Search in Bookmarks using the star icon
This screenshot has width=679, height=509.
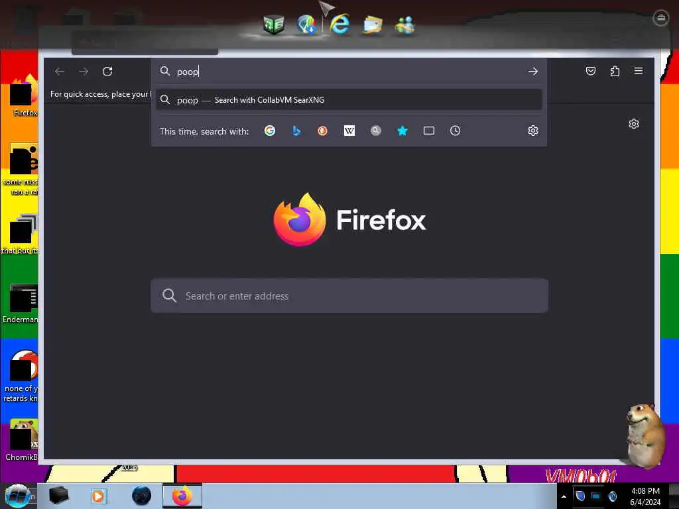pyautogui.click(x=402, y=131)
